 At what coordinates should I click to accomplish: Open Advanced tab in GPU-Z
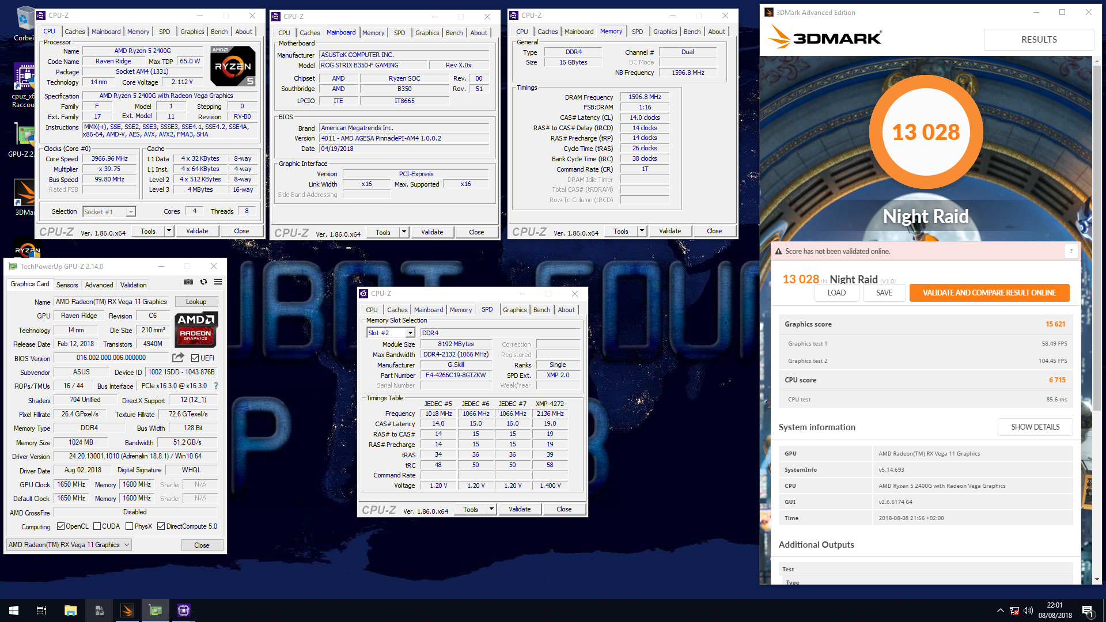tap(99, 285)
